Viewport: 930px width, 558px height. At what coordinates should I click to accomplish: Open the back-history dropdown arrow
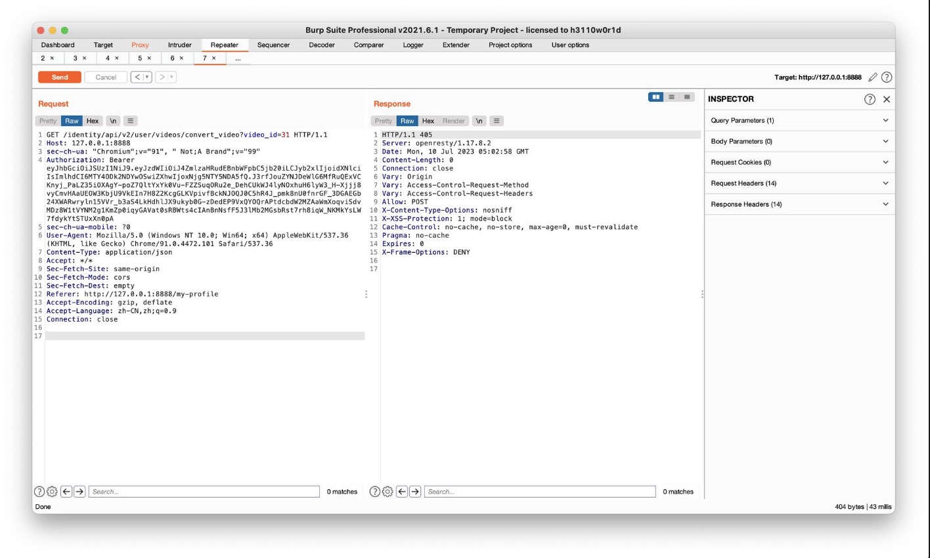(147, 77)
